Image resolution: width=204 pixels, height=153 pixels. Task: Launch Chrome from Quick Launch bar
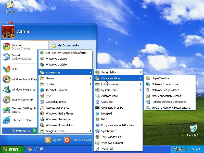click(30, 149)
